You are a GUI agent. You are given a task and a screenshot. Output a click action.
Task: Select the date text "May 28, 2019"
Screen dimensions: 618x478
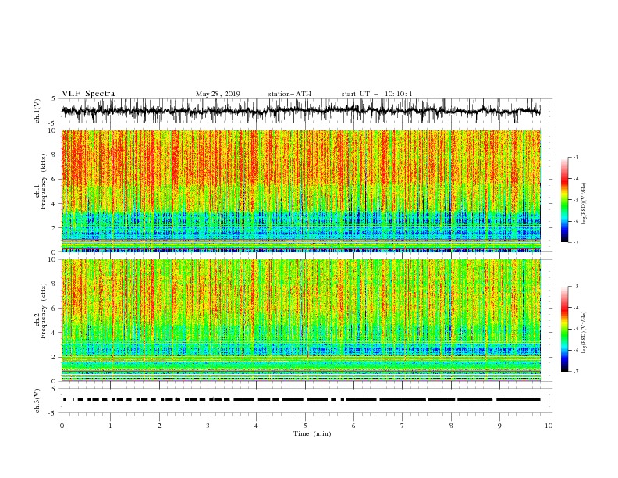(x=218, y=94)
